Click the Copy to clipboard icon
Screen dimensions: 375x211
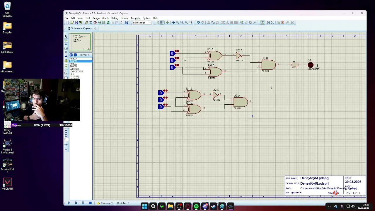[x=213, y=23]
